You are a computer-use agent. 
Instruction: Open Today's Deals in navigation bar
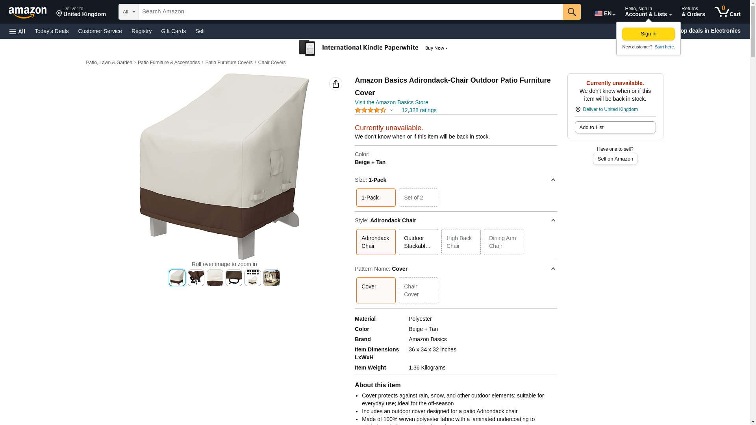52,31
